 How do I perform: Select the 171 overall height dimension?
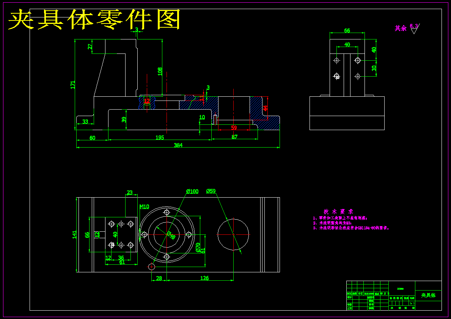[x=73, y=85]
